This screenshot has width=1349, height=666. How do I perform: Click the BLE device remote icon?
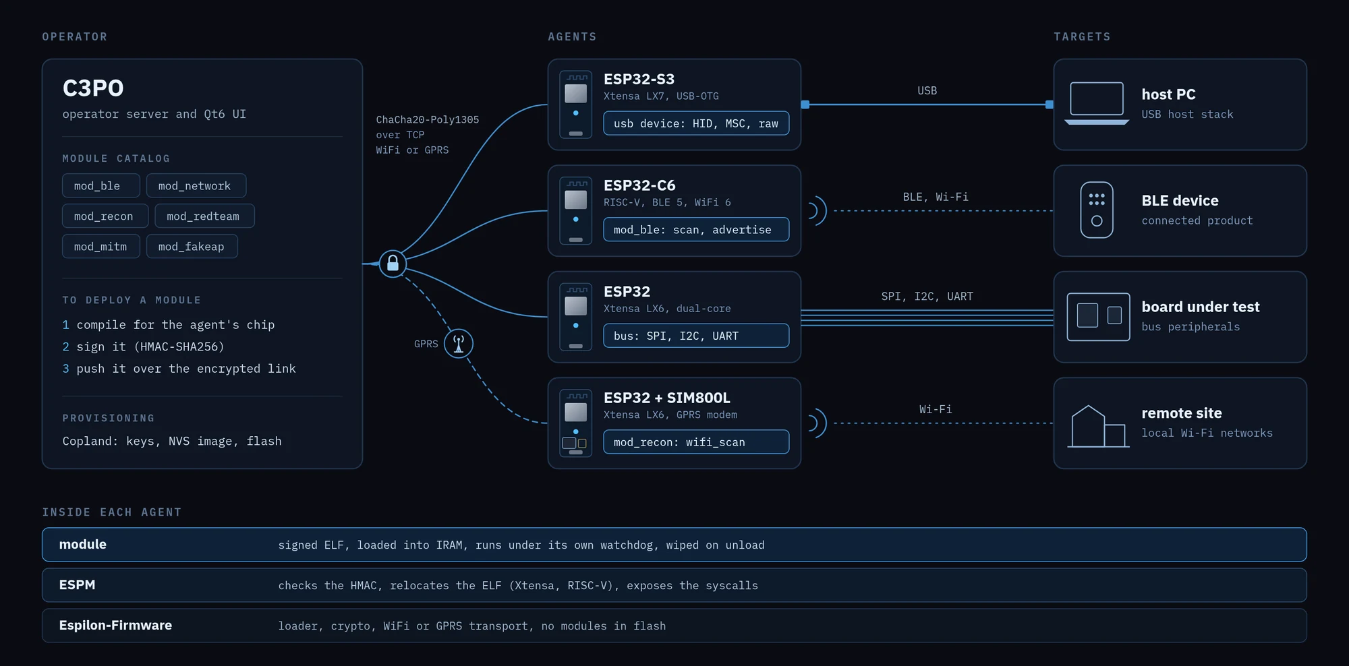coord(1097,210)
